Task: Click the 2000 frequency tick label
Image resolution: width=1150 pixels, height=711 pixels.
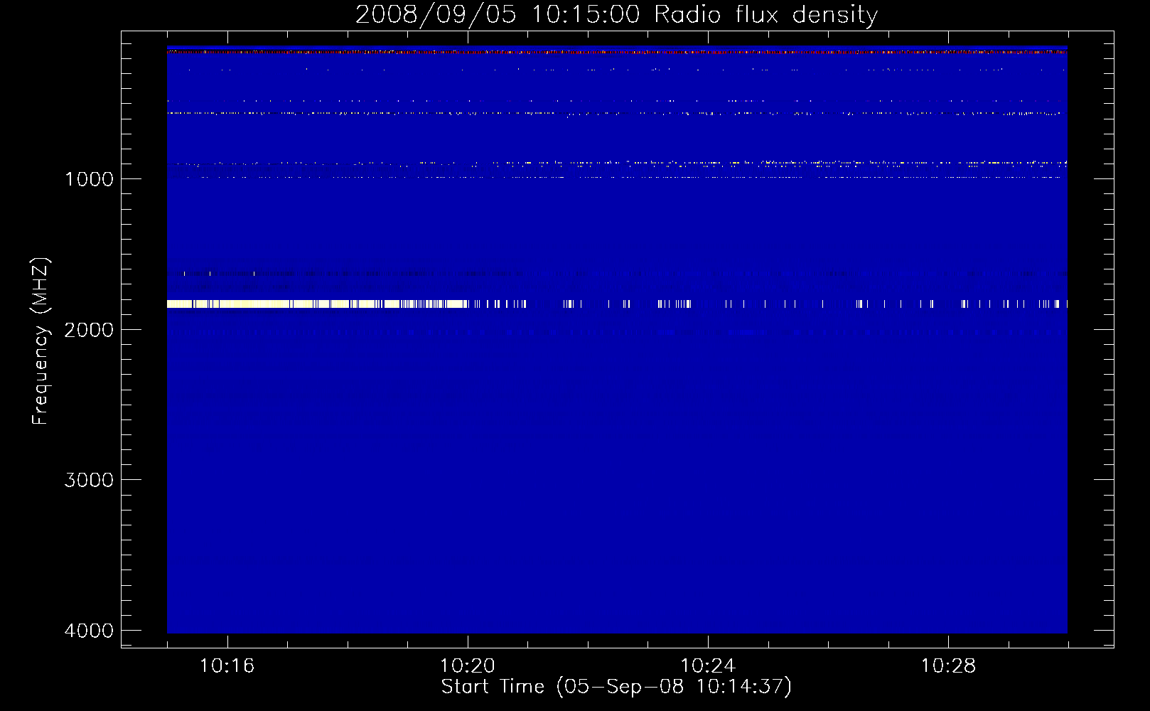Action: tap(89, 330)
